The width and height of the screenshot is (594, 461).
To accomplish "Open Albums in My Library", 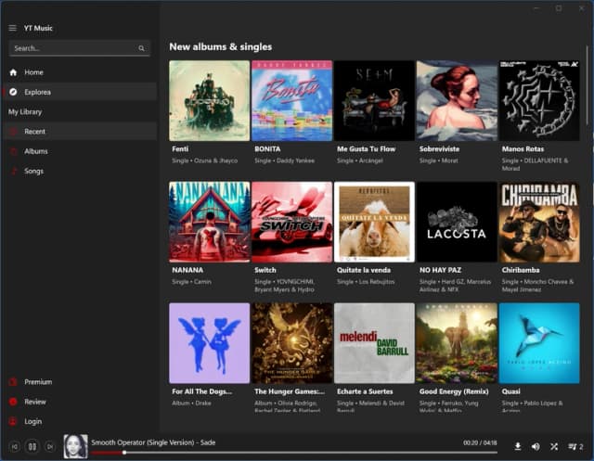I will coord(81,151).
